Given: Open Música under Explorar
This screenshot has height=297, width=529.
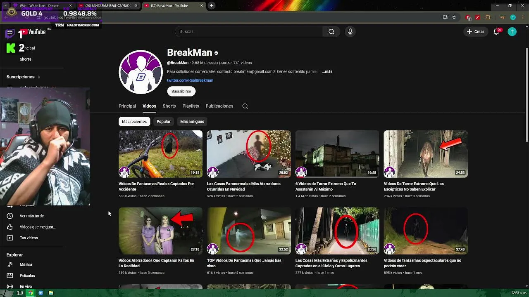Looking at the screenshot, I should coord(26,264).
